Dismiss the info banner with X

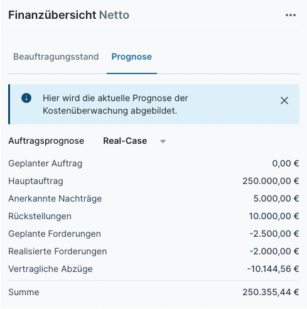tap(284, 100)
